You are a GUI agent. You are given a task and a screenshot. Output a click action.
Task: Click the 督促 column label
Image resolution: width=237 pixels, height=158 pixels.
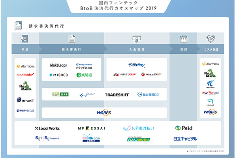(x=184, y=49)
